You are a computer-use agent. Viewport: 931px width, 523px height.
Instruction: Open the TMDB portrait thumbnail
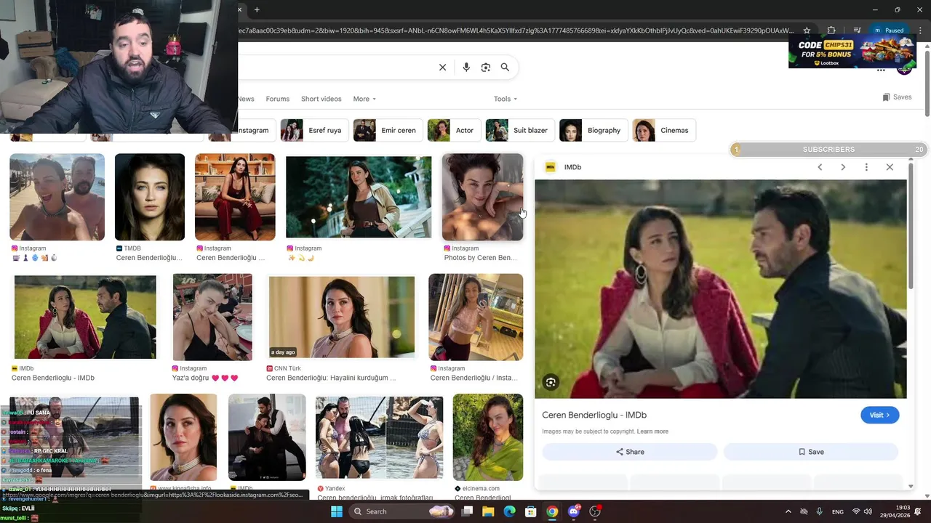click(x=150, y=197)
